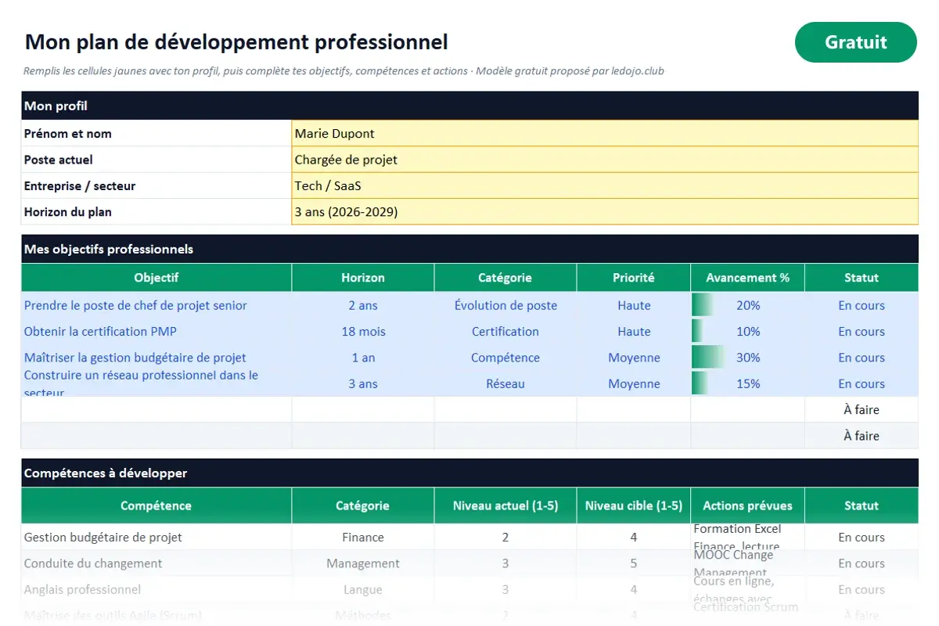
Task: Select 'Construire un réseau professionnel' cell
Action: (x=156, y=383)
